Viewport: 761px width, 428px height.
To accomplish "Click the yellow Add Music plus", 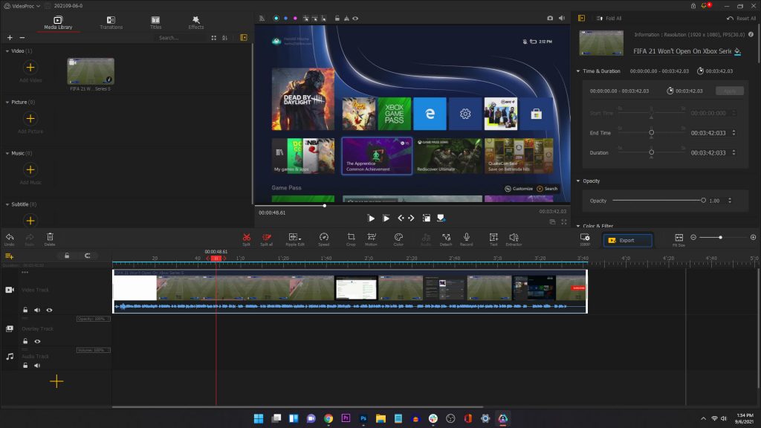I will tap(30, 169).
